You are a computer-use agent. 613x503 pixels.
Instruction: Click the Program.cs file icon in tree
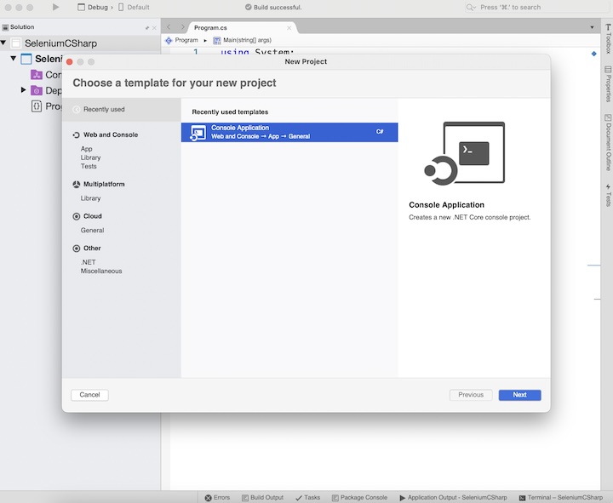tap(37, 106)
